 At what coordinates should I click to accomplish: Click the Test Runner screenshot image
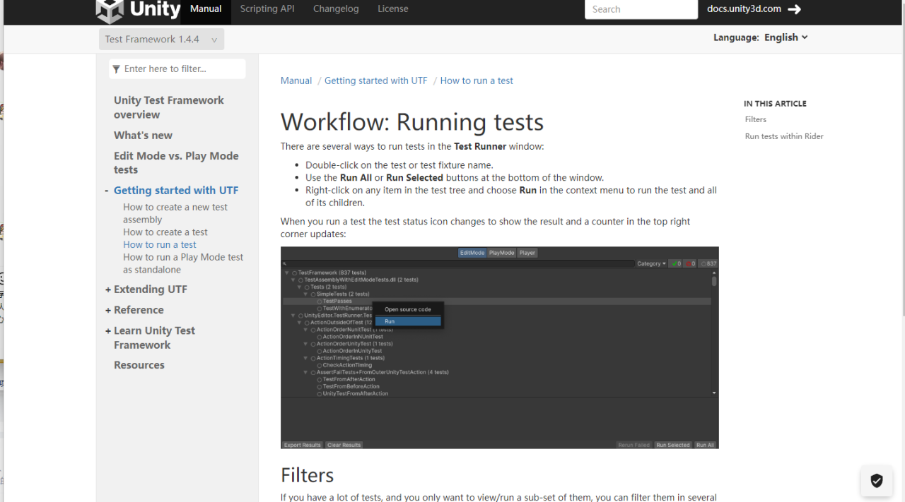click(x=499, y=347)
